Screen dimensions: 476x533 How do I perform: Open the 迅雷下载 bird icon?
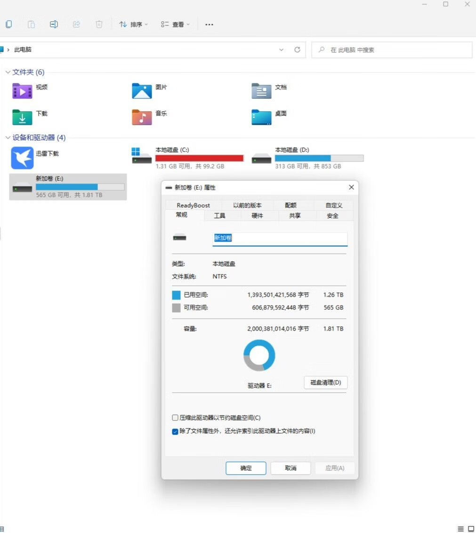(x=22, y=158)
